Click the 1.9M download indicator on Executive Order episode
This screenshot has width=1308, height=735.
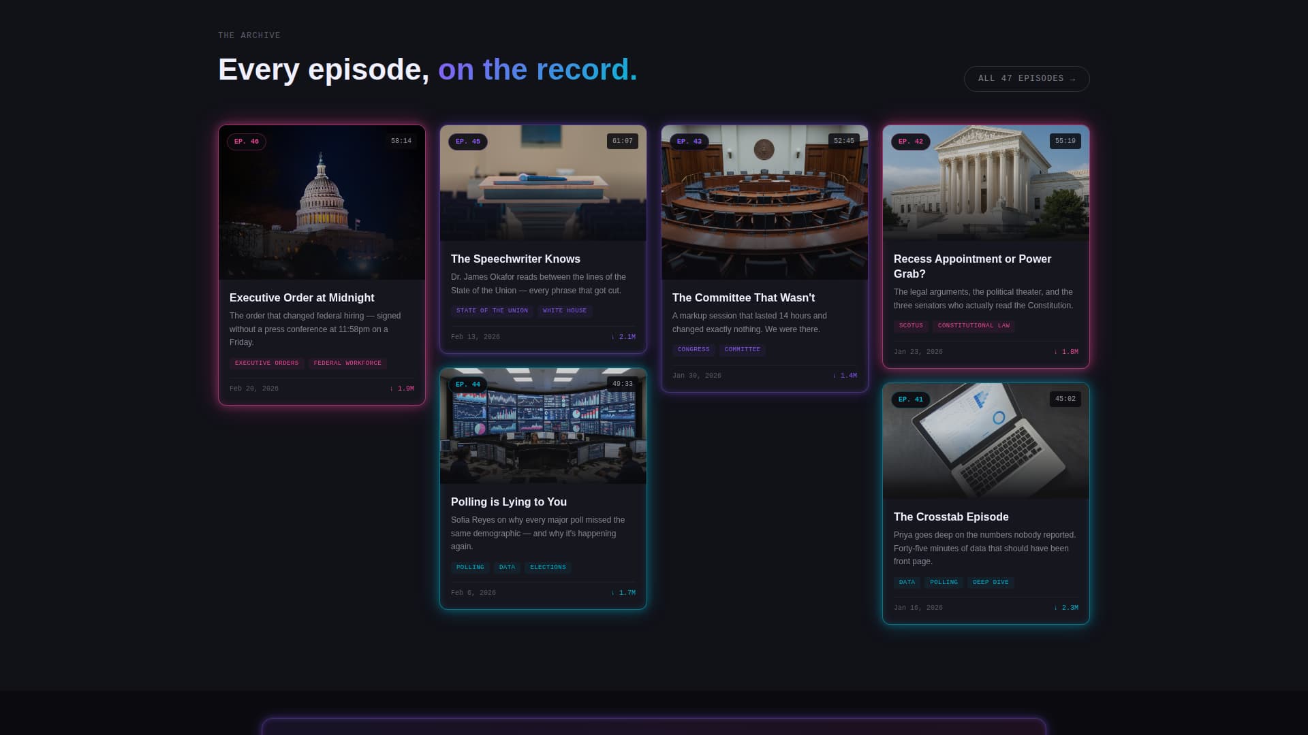[403, 388]
